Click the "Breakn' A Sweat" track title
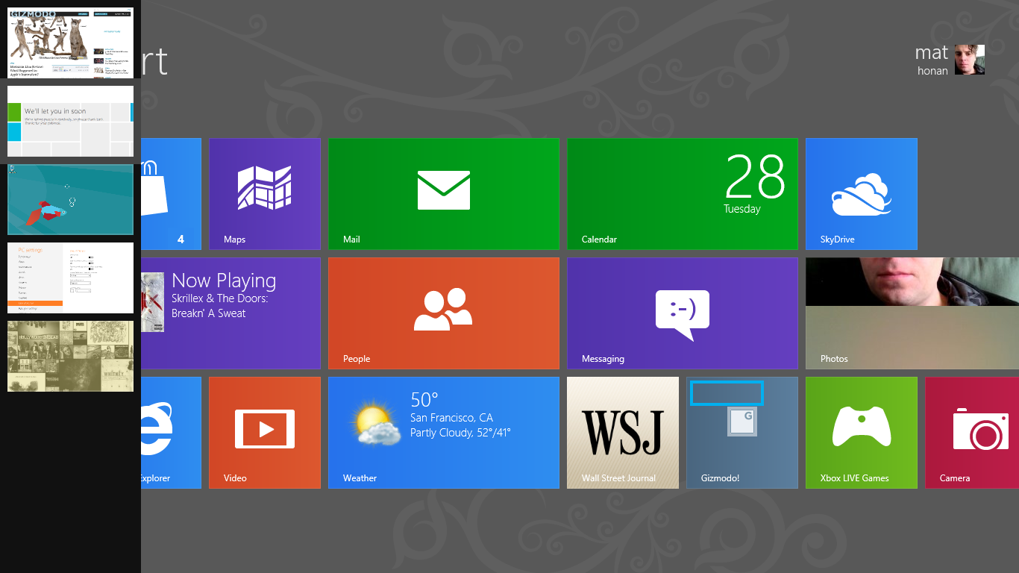Screen dimensions: 1019x573 pos(209,313)
